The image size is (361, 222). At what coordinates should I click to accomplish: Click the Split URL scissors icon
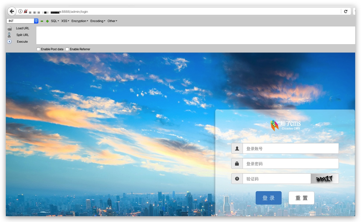point(9,35)
